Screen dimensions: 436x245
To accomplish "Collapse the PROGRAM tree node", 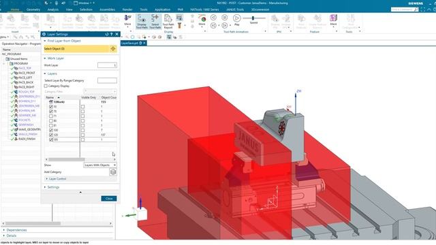I will click(4, 63).
